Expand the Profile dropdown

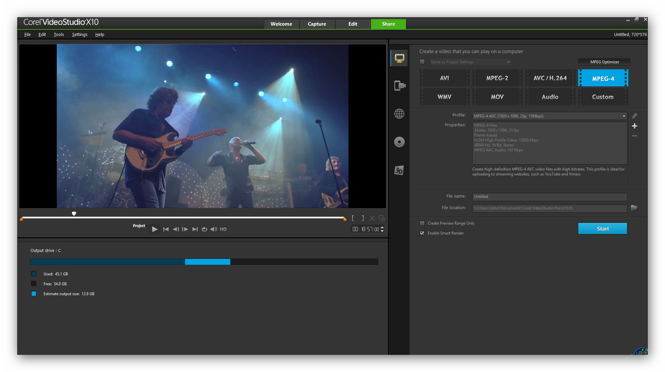pos(624,116)
